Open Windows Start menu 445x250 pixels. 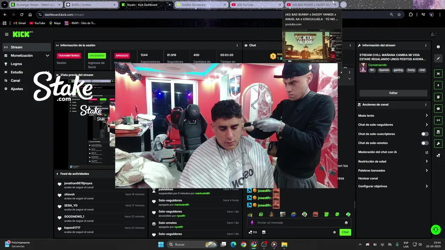coord(161,244)
